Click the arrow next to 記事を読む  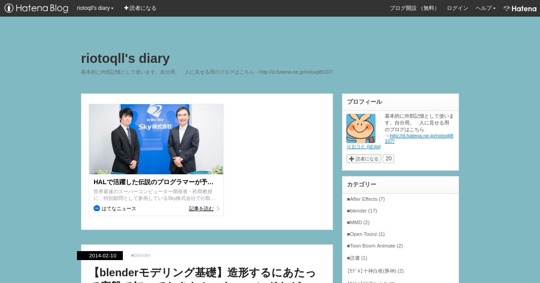(218, 208)
